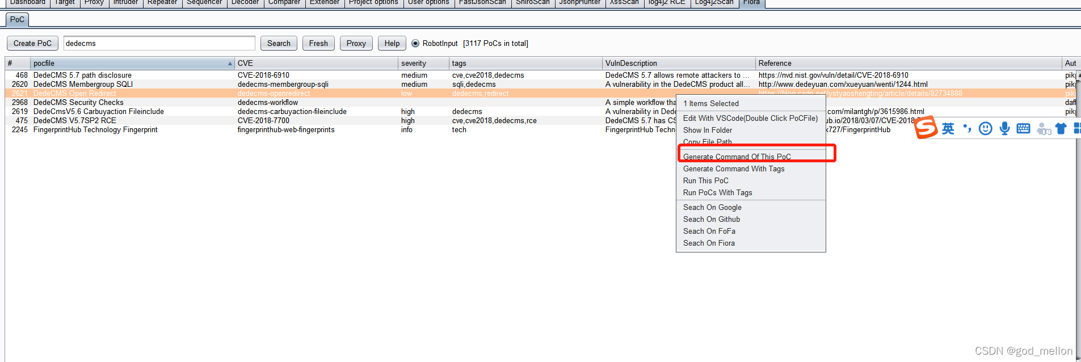Viewport: 1081px width, 362px height.
Task: Select Generate Command Of This PoC
Action: [750, 157]
